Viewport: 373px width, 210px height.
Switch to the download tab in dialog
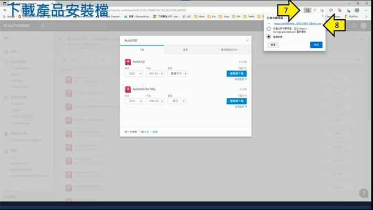142,50
